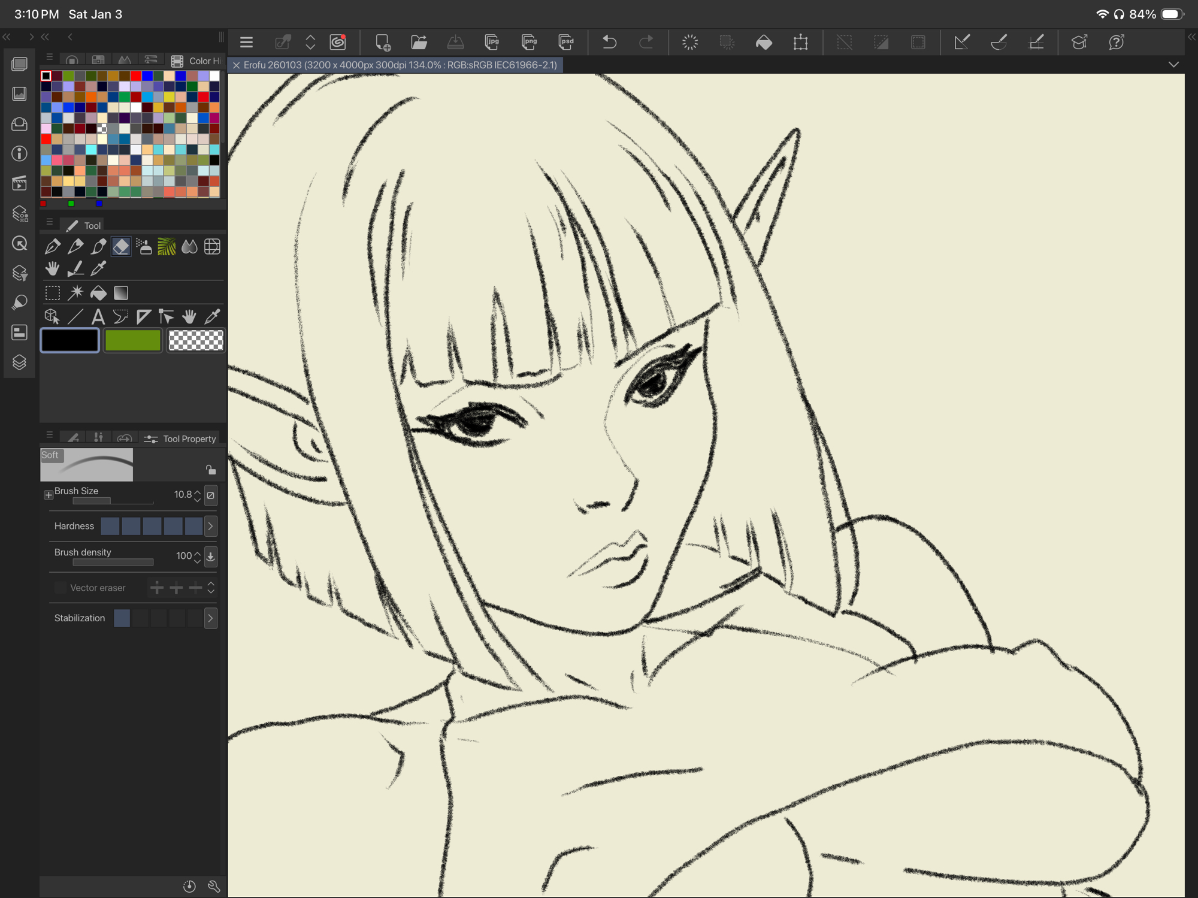This screenshot has height=898, width=1198.
Task: Select the Text tool
Action: [98, 316]
